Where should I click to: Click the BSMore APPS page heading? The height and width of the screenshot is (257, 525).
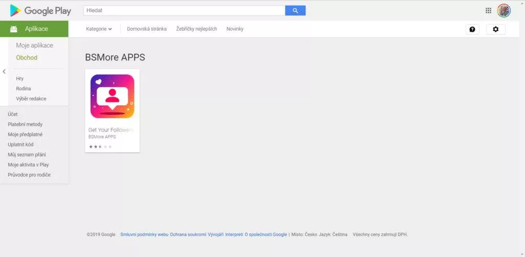pos(115,57)
